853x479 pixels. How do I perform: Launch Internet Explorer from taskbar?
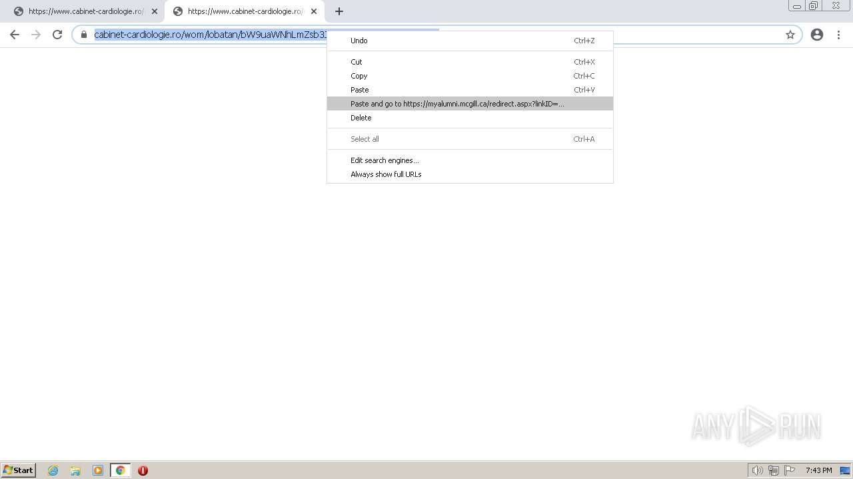coord(53,470)
